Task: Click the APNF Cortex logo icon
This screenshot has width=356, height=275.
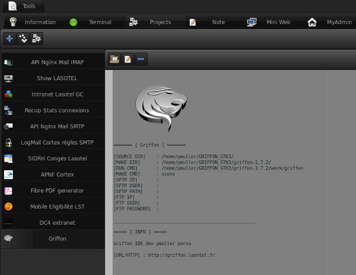Action: click(8, 174)
